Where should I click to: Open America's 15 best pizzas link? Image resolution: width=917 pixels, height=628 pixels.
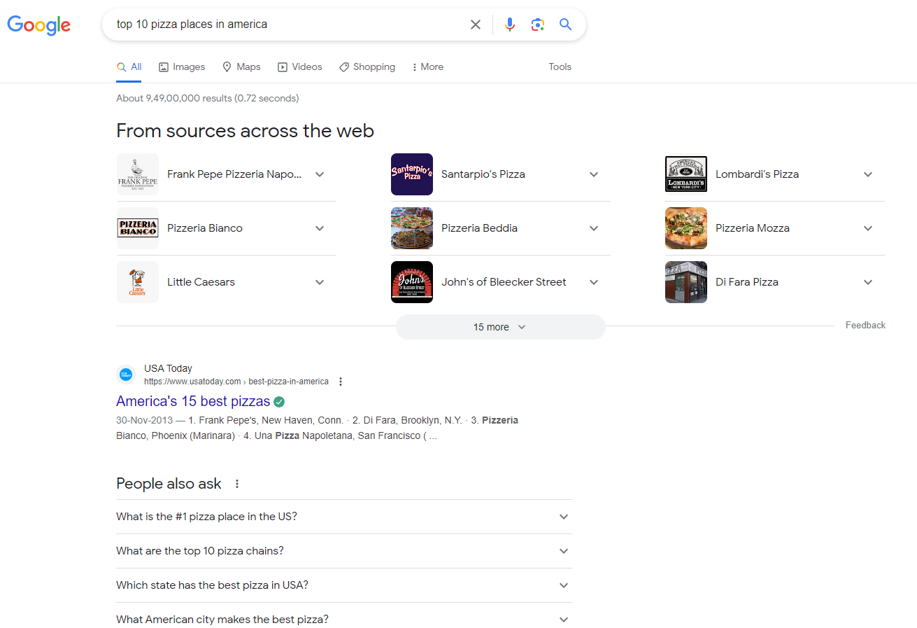coord(193,401)
